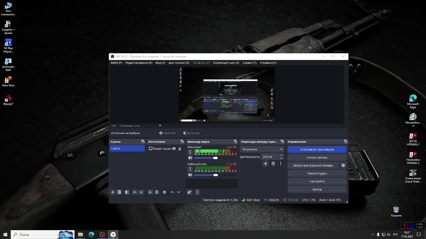Undock the Источники panel
426x239 pixels.
click(x=182, y=142)
